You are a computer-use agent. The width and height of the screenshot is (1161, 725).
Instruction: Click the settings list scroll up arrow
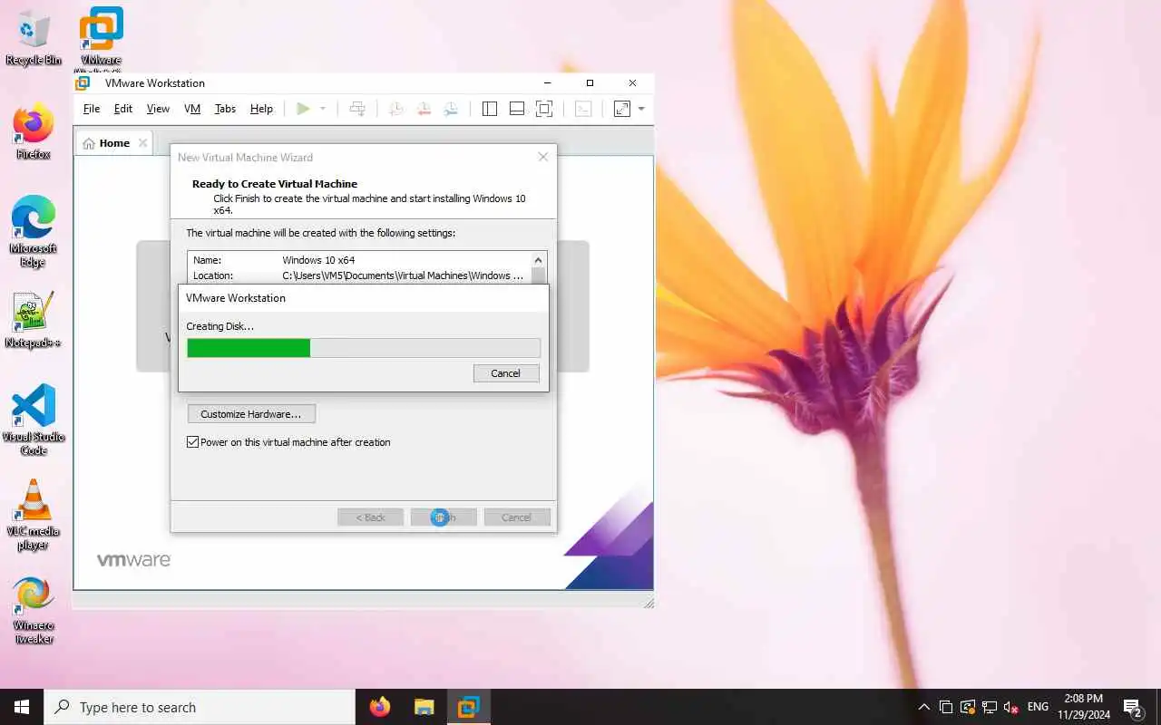click(x=539, y=260)
